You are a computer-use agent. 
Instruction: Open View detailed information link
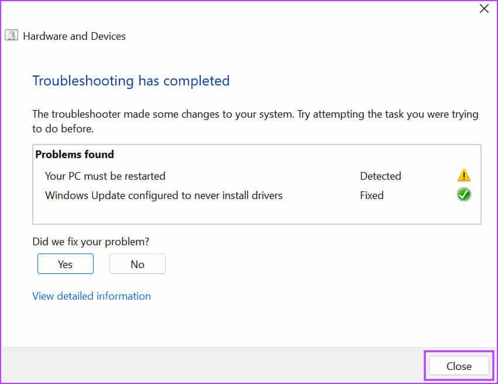point(92,296)
